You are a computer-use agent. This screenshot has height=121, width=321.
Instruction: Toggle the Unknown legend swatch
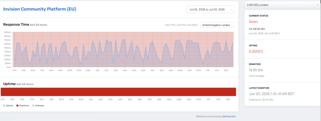33,106
